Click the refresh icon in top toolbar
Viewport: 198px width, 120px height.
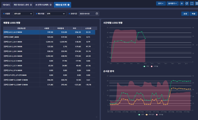pos(187,3)
